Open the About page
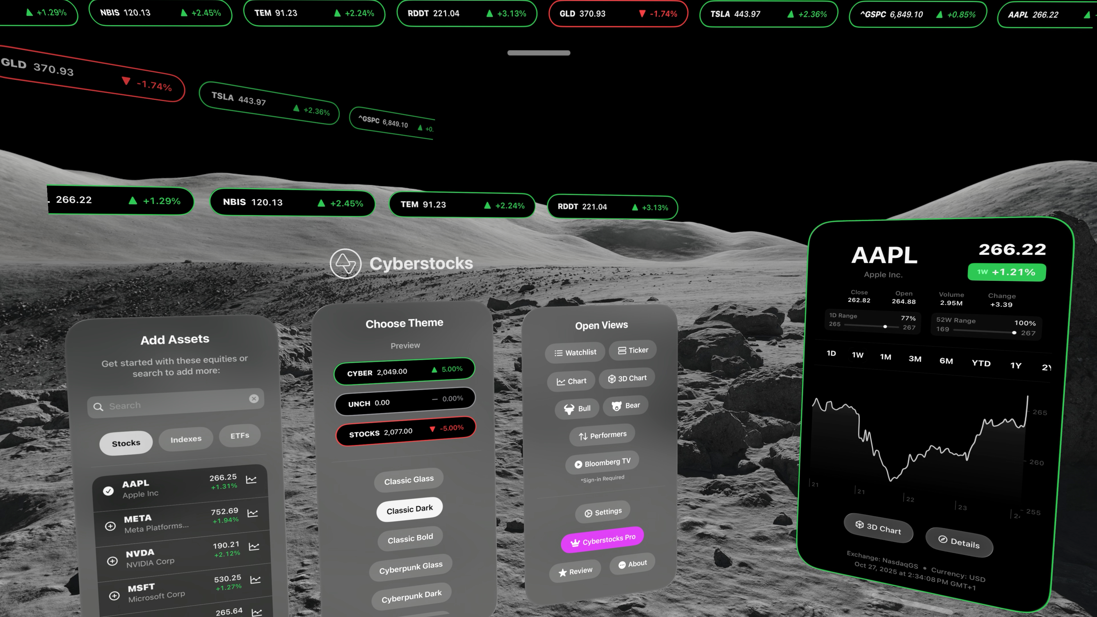The width and height of the screenshot is (1097, 617). click(632, 564)
